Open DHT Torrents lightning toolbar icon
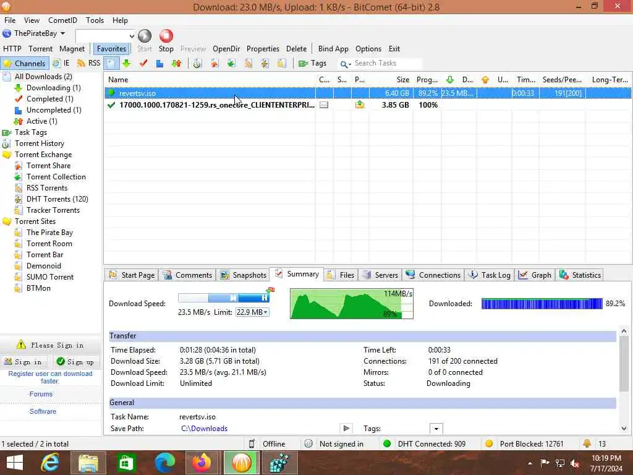The width and height of the screenshot is (633, 475). pyautogui.click(x=265, y=63)
